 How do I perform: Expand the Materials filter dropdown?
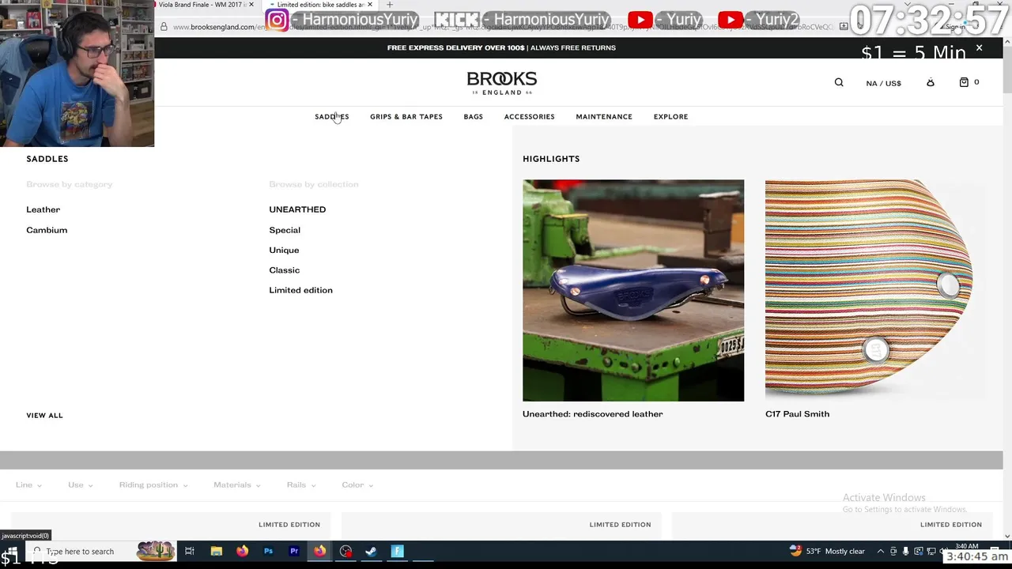(236, 484)
